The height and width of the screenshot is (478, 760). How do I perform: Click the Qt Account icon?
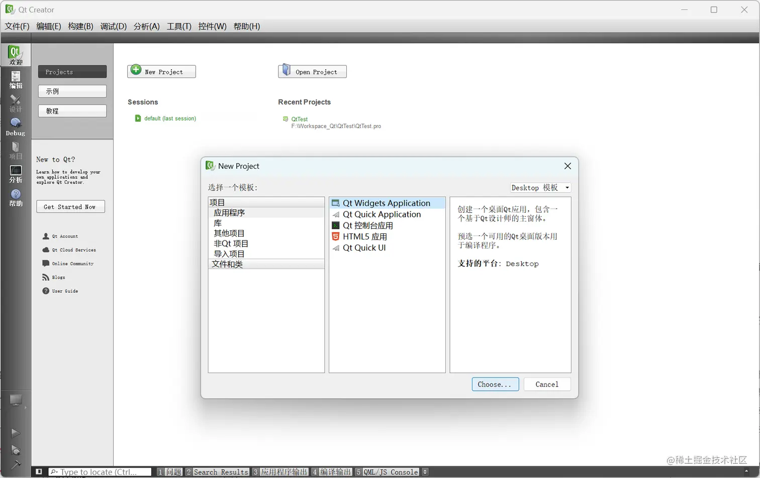[x=46, y=236]
